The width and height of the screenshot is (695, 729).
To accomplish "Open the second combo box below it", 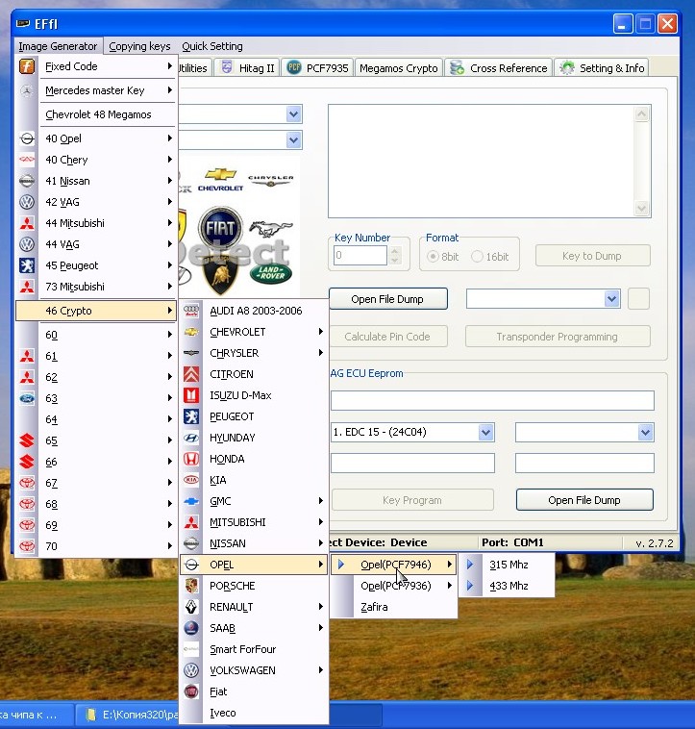I will point(293,139).
